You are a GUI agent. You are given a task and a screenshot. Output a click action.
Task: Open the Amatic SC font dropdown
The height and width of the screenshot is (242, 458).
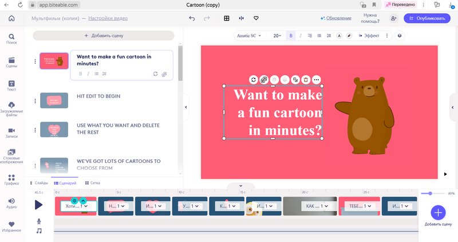(249, 36)
